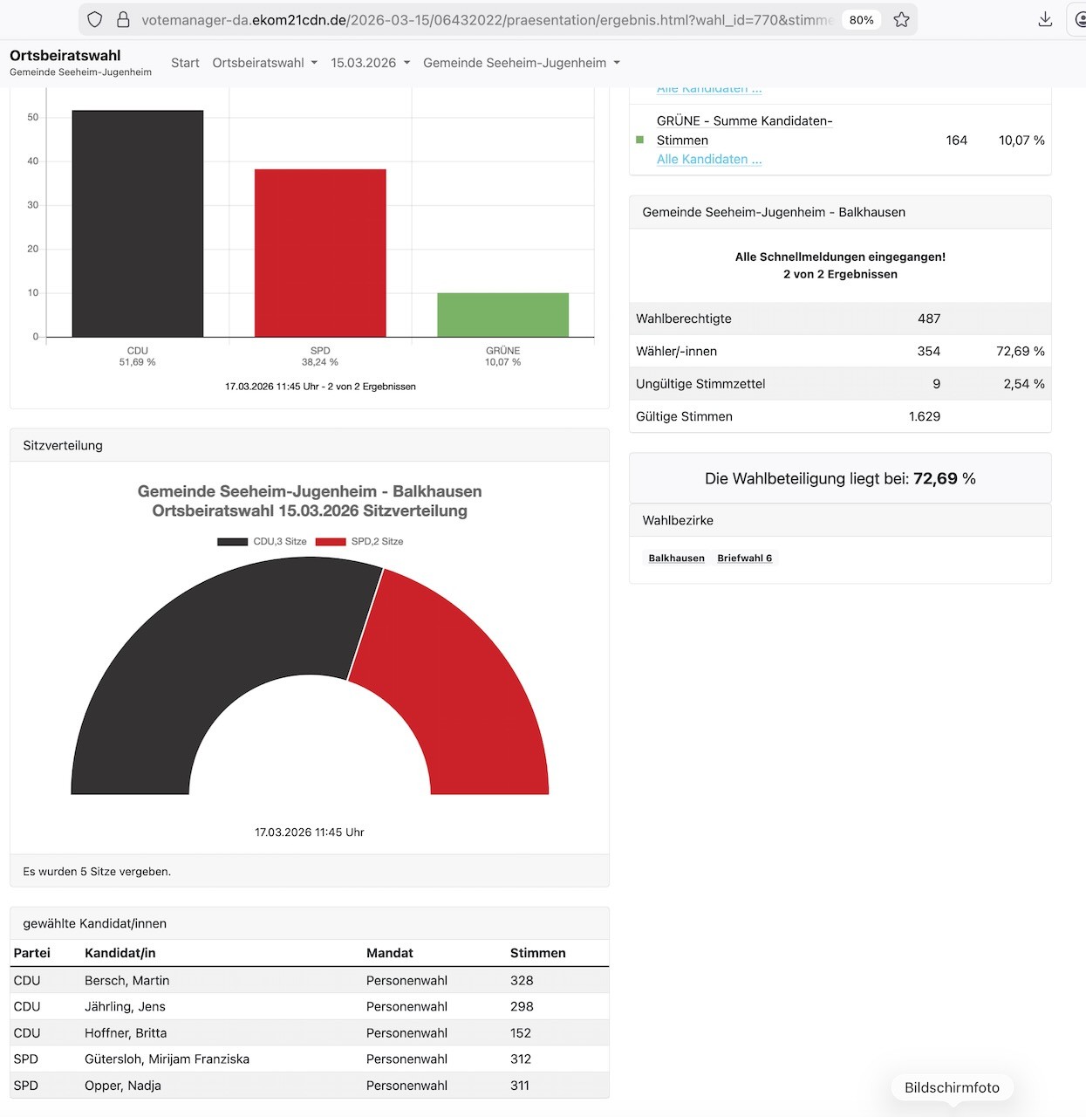Open the Balkhausen Wahlbezirk link
This screenshot has height=1117, width=1086.
676,558
